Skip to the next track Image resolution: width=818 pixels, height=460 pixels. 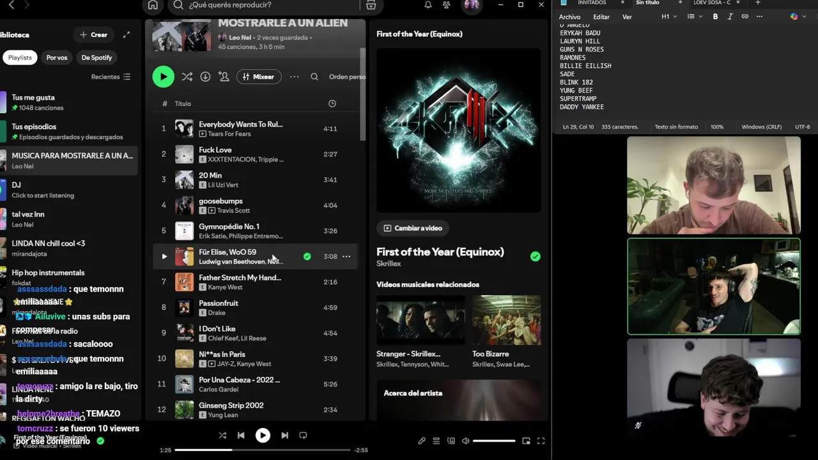[284, 435]
